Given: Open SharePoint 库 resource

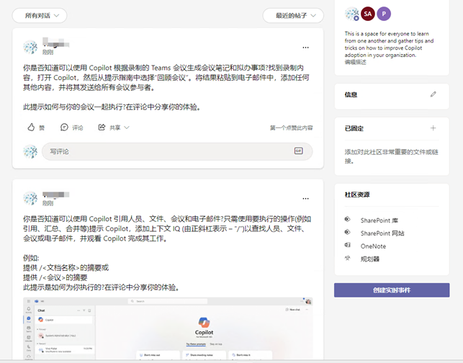Looking at the screenshot, I should point(379,220).
